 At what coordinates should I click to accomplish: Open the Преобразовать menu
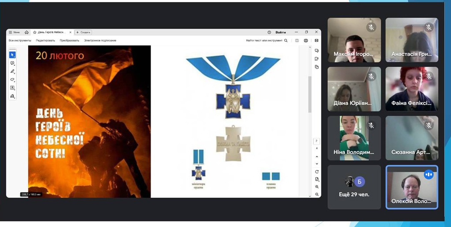coord(69,41)
